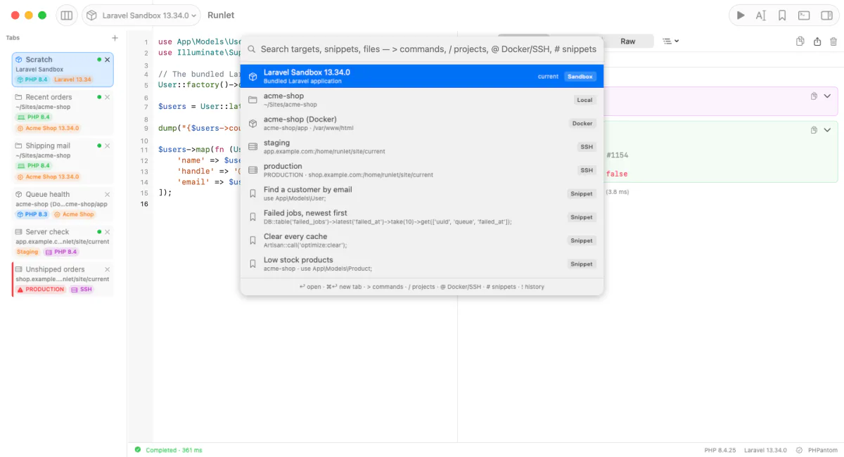Copy the pink output block
The width and height of the screenshot is (844, 457).
pos(814,96)
